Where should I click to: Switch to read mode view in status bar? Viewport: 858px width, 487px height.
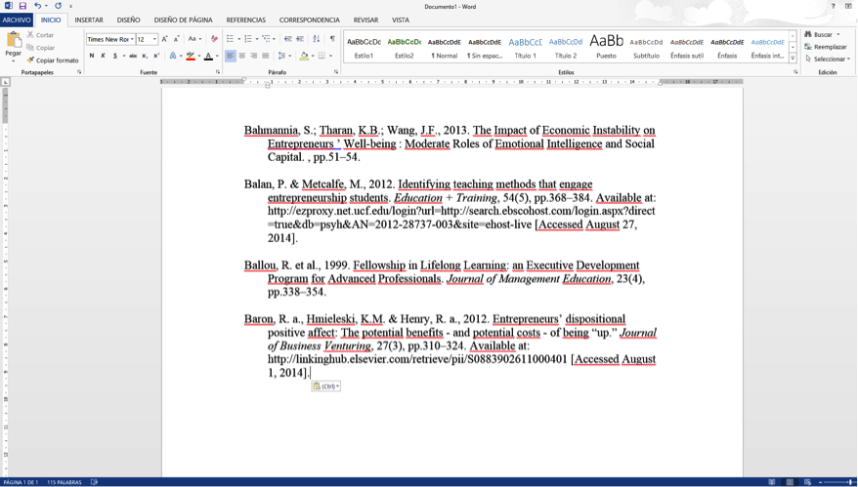tap(772, 482)
